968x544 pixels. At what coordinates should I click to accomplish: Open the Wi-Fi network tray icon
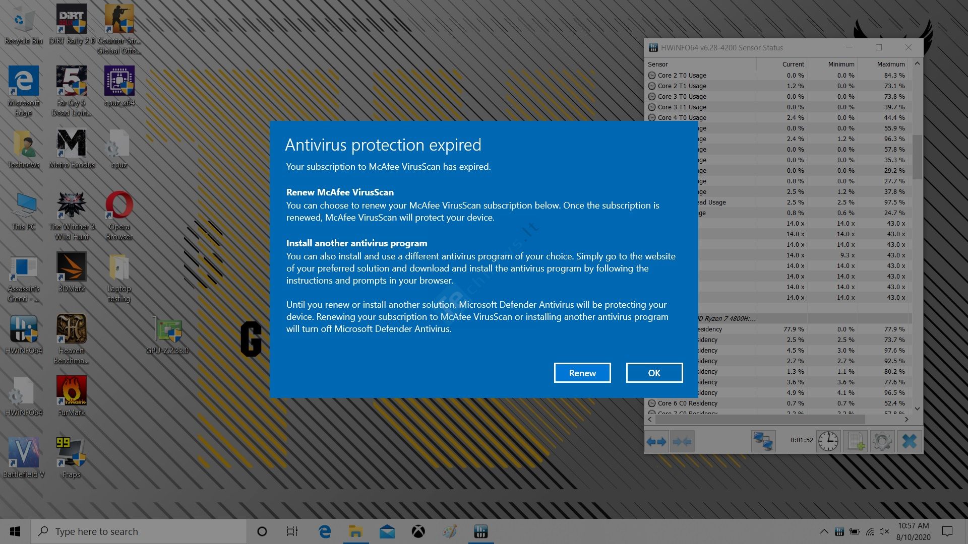[870, 531]
